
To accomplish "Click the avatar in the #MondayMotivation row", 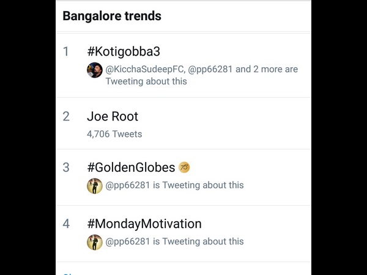I will click(x=94, y=242).
